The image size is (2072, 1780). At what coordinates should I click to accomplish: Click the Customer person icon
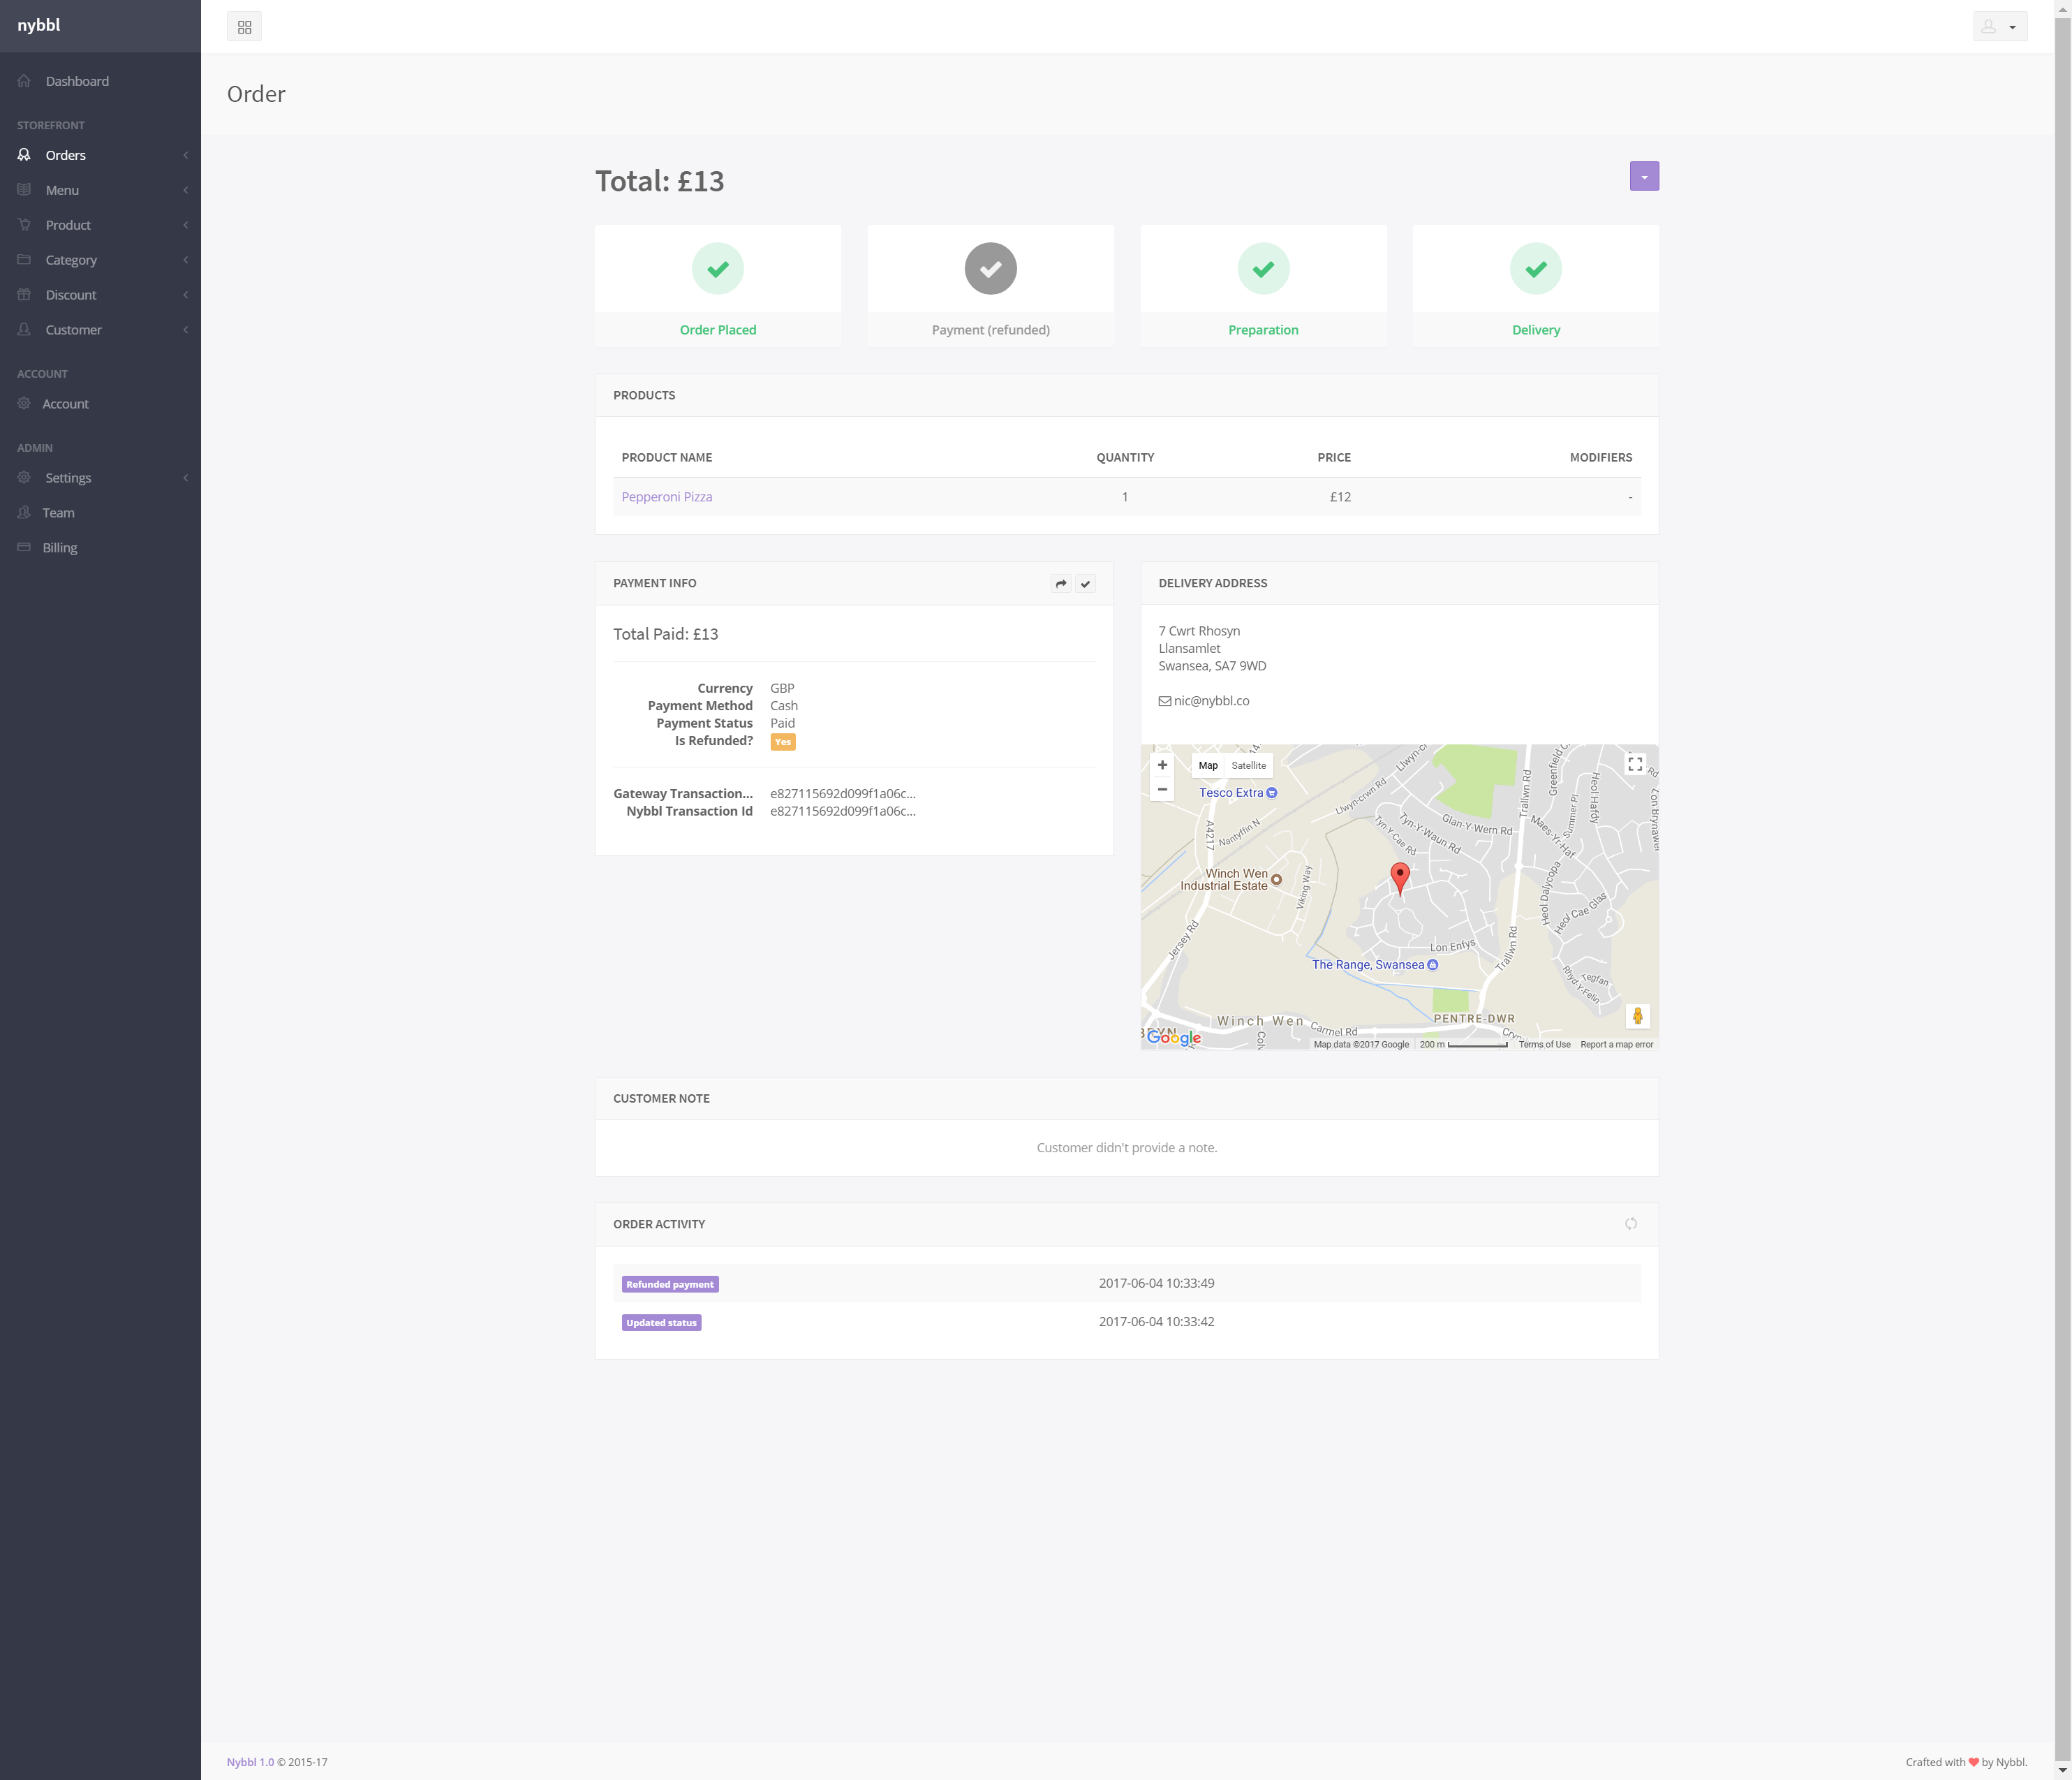pos(24,330)
